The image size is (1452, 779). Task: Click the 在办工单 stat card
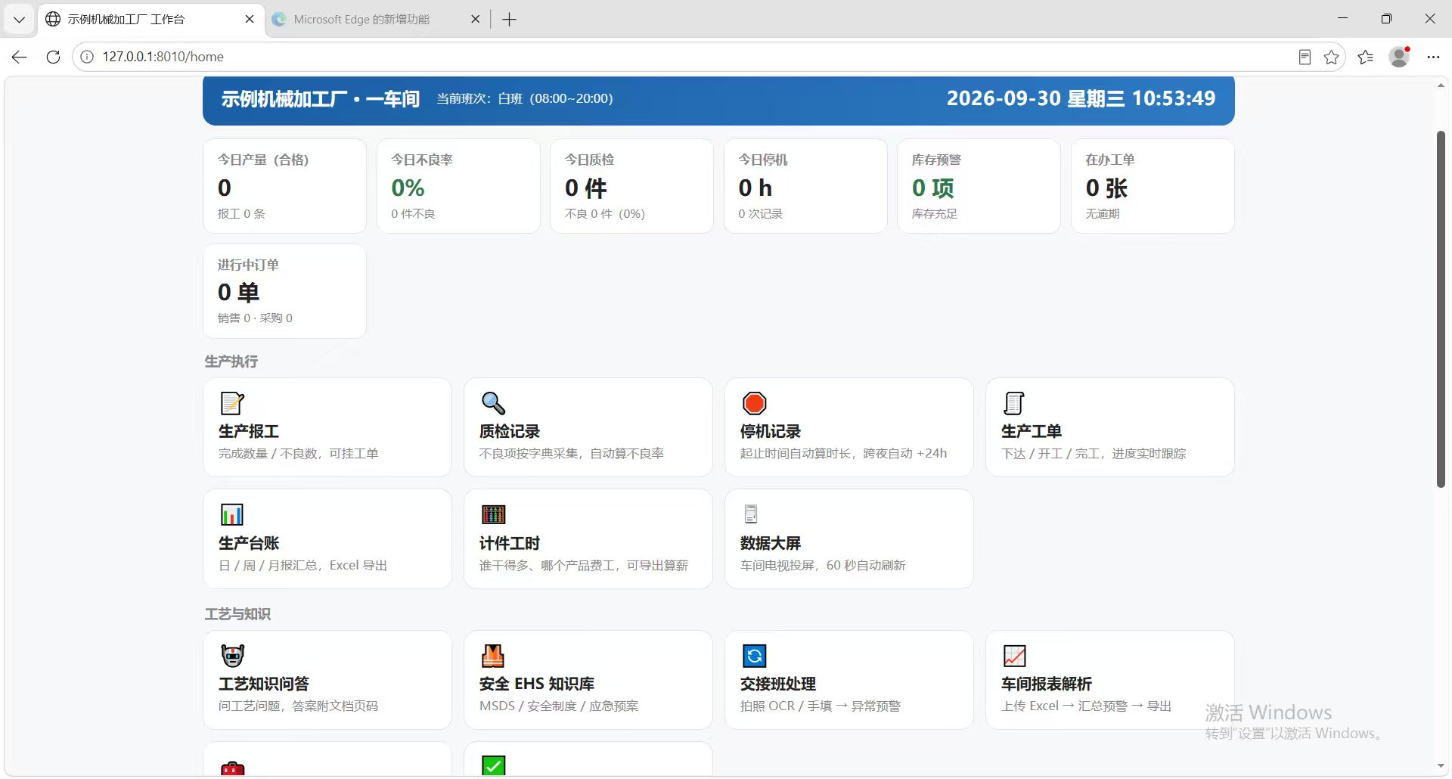1153,186
